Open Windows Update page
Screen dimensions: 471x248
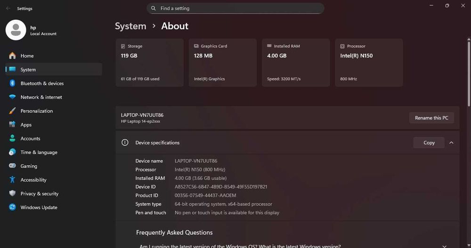(x=54, y=207)
